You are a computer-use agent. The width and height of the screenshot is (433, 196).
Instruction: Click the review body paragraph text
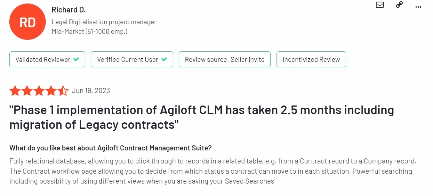tap(211, 171)
